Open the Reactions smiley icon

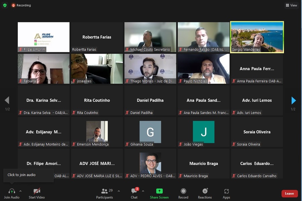tap(205, 191)
